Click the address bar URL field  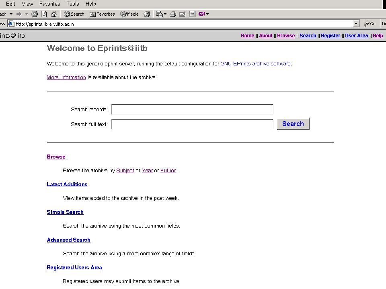183,24
